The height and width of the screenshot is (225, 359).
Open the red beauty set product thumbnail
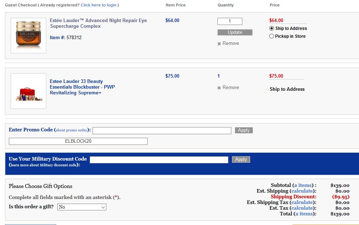coord(28,91)
